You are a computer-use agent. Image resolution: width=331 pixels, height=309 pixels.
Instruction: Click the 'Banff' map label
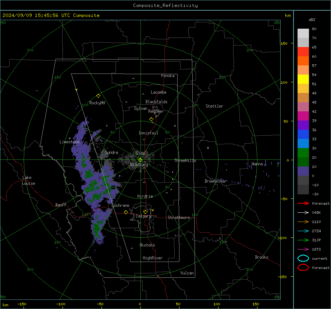click(61, 205)
